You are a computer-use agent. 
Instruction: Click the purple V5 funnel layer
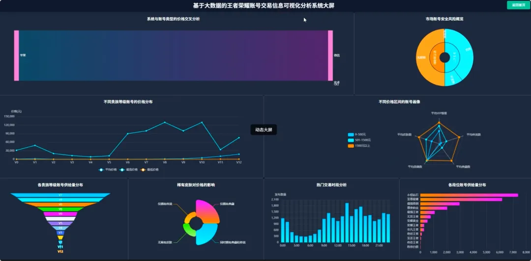click(60, 224)
